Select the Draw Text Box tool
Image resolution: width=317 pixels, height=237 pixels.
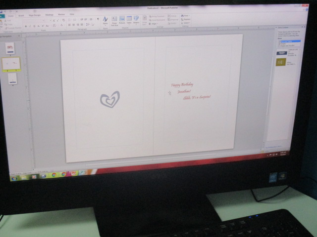coord(114,21)
